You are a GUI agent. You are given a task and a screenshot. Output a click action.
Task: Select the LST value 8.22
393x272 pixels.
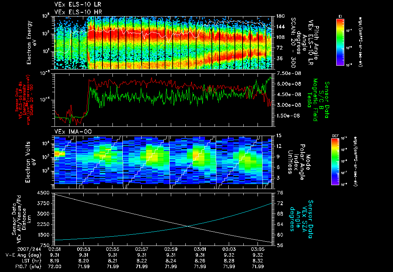tap(142, 261)
